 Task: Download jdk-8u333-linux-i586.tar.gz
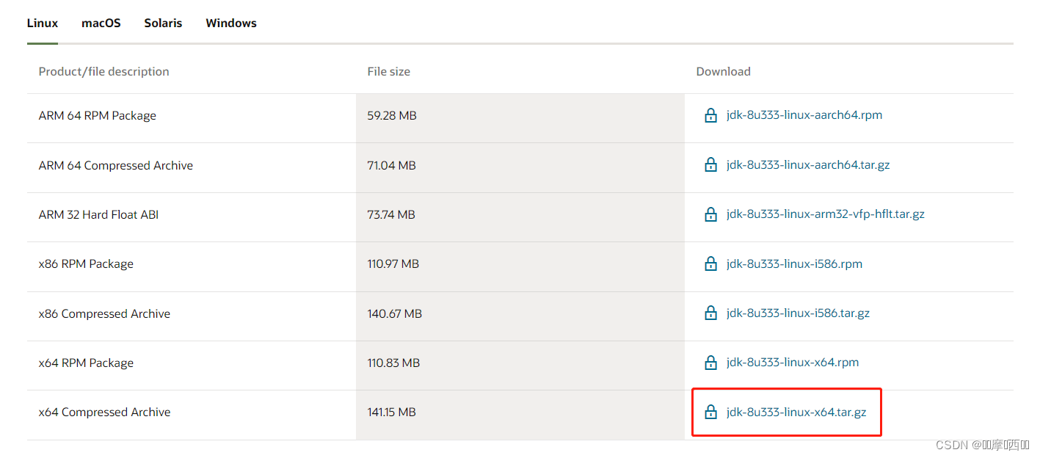798,313
